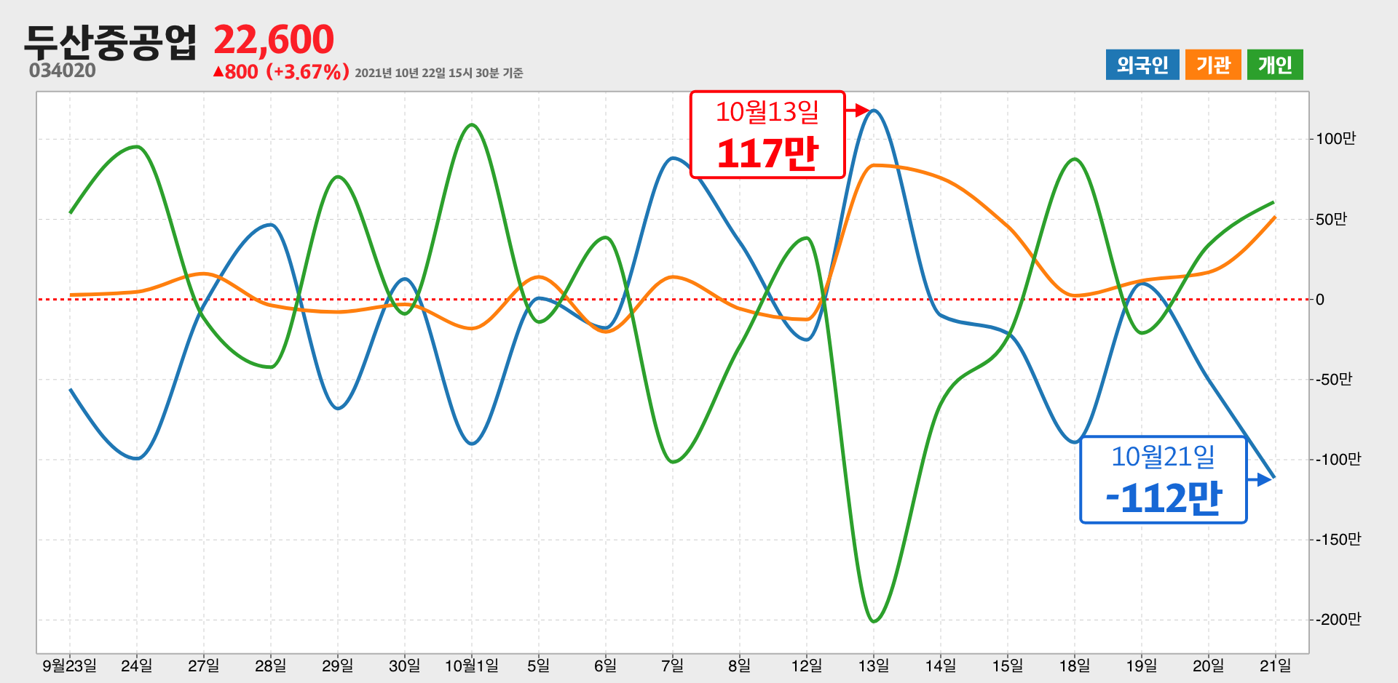The height and width of the screenshot is (683, 1398).
Task: Click the y-axis label -100만
Action: click(x=1338, y=459)
